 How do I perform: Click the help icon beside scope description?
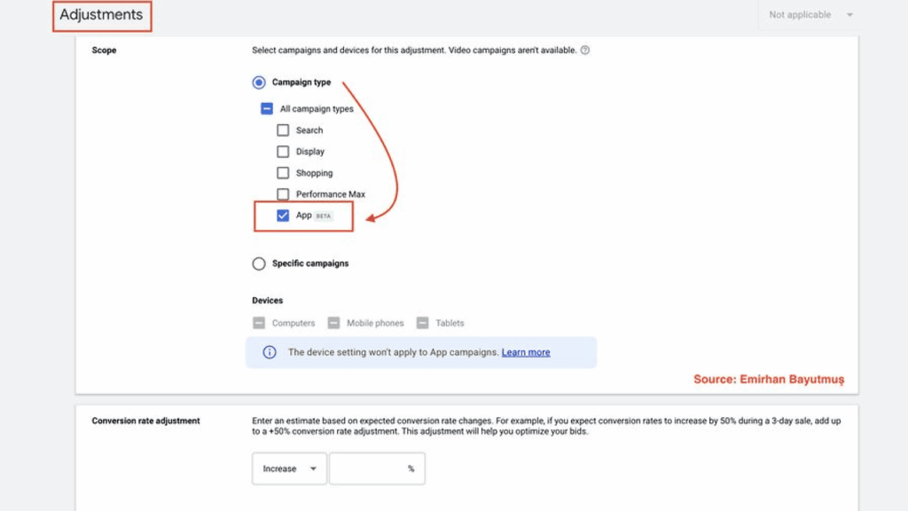click(x=585, y=51)
